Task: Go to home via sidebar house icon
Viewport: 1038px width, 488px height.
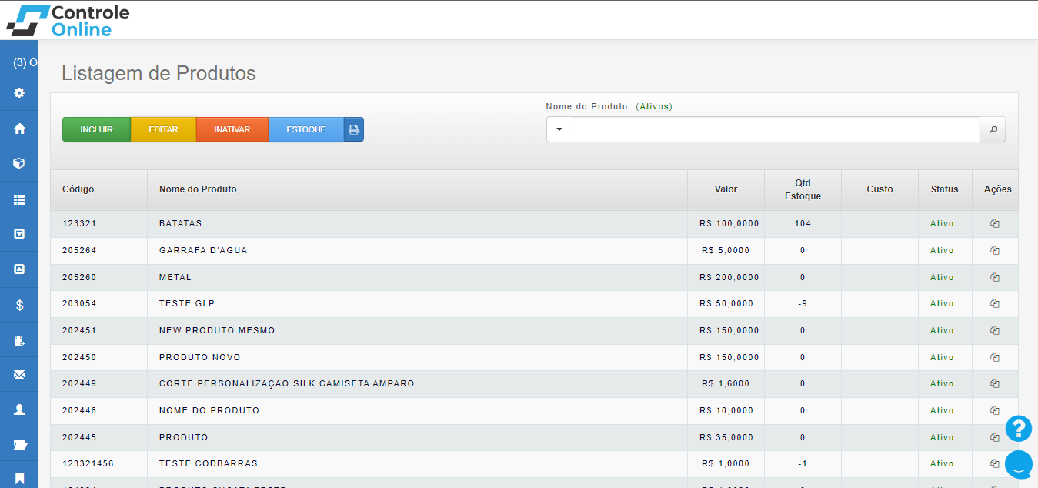Action: pos(19,129)
